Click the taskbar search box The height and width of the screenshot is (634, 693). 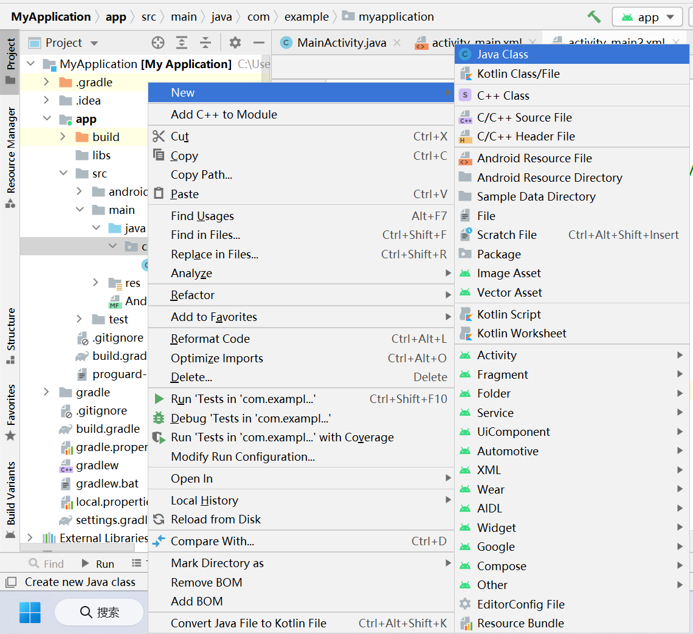pyautogui.click(x=100, y=612)
